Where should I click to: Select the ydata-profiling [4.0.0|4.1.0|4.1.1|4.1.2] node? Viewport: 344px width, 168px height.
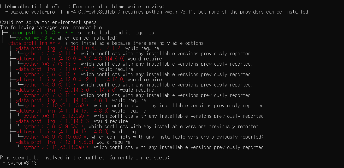(x=69, y=48)
